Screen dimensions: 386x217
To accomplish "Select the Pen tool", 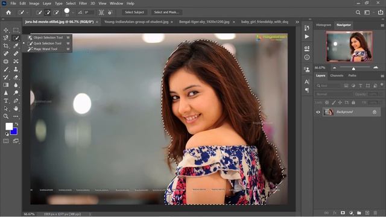I will (16, 101).
